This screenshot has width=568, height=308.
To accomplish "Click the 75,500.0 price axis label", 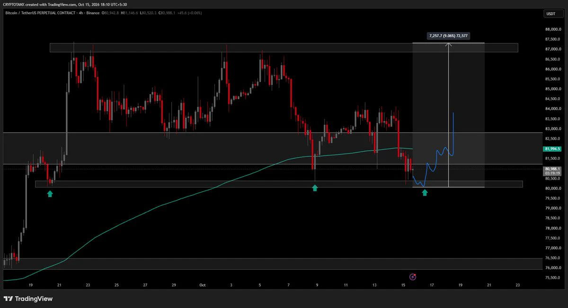I will coord(553,278).
